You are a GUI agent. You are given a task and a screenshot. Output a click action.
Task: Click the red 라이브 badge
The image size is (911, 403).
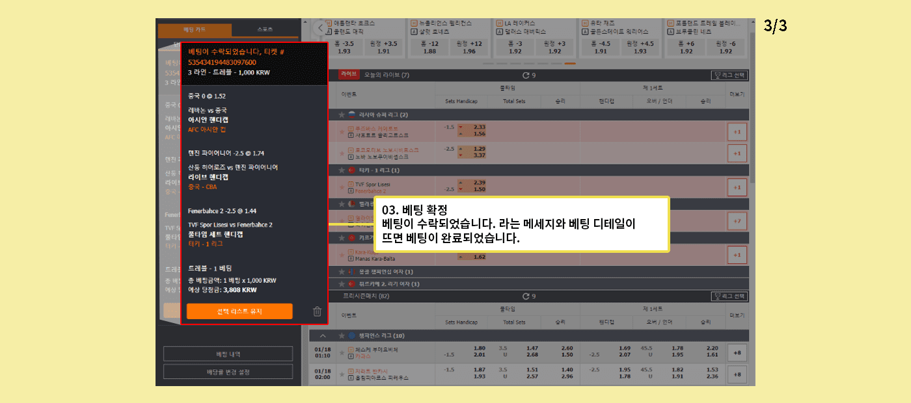click(x=349, y=75)
